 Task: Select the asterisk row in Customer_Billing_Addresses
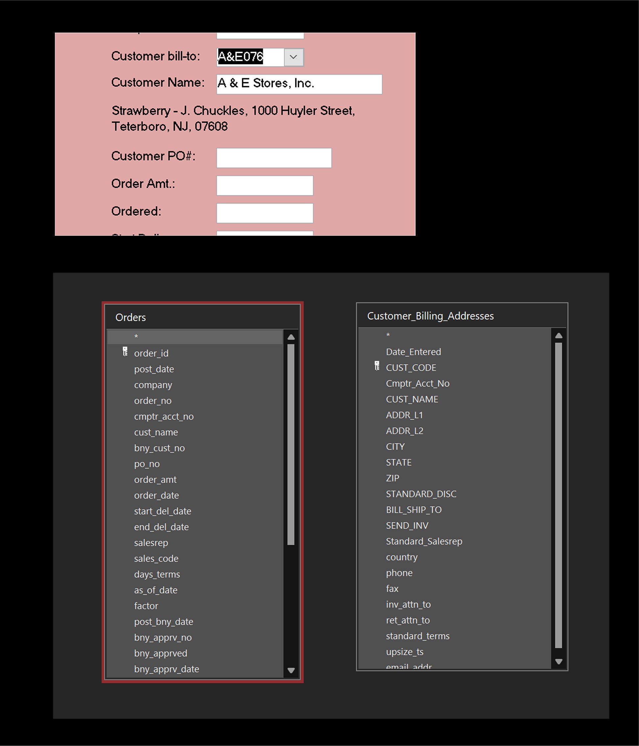click(455, 336)
